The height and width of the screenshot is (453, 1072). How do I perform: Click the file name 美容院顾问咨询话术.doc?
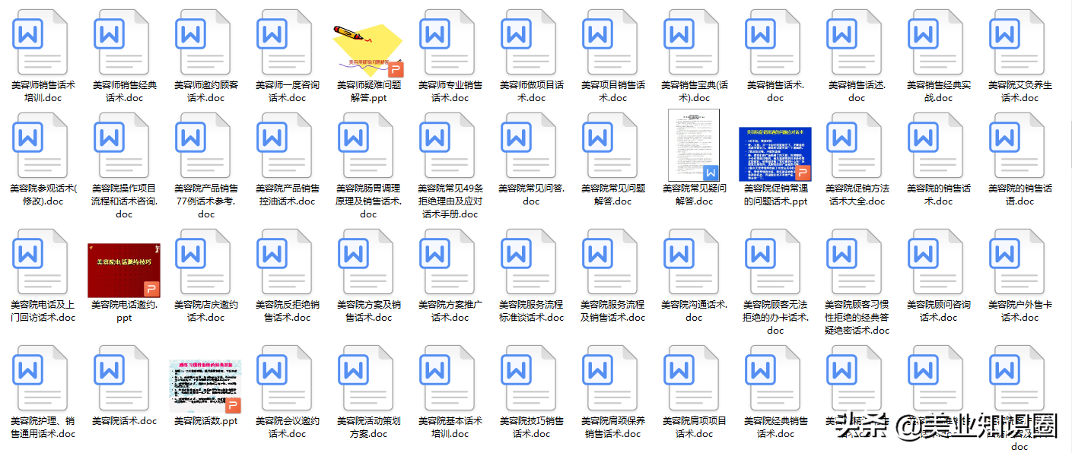938,311
